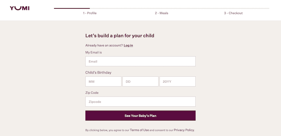Select the 20YY birthday year field
This screenshot has width=281, height=136.
click(x=178, y=81)
